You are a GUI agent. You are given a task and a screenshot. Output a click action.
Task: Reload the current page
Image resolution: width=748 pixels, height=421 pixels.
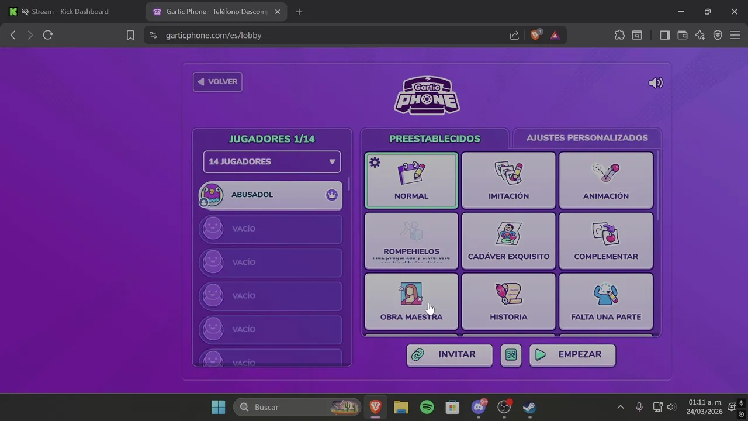tap(48, 35)
